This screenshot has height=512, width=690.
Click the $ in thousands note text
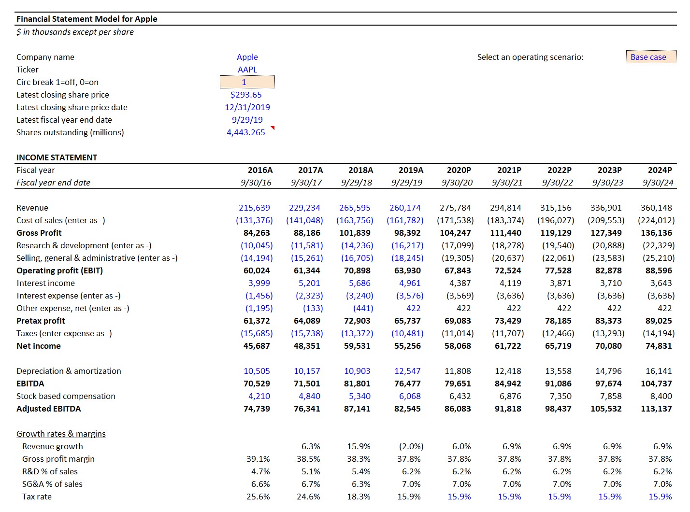[x=75, y=32]
